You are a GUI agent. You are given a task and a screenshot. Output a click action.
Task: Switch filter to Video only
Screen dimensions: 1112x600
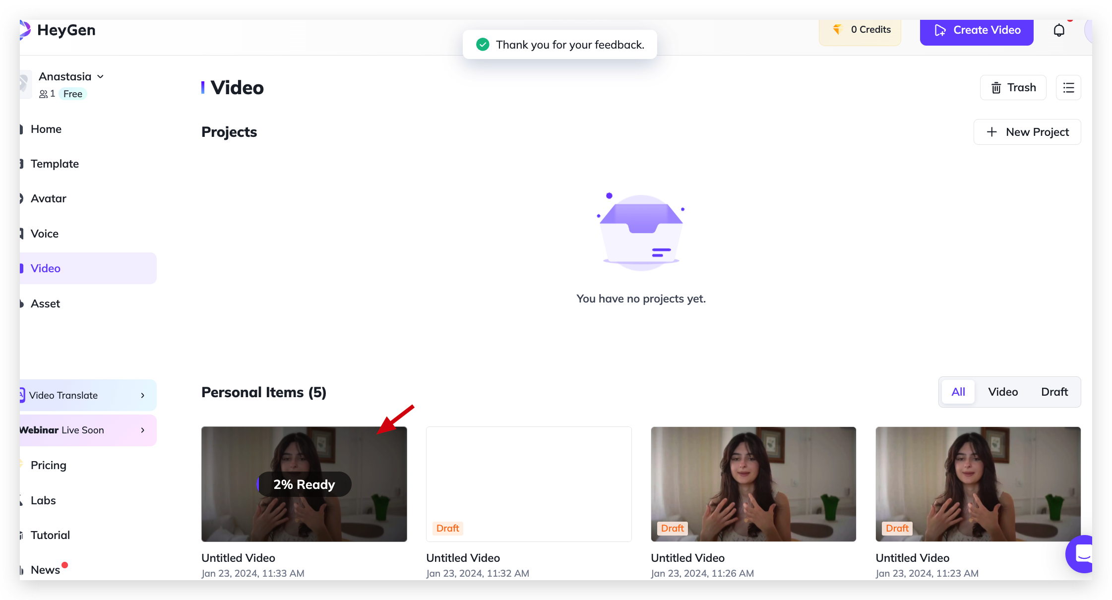(1002, 392)
